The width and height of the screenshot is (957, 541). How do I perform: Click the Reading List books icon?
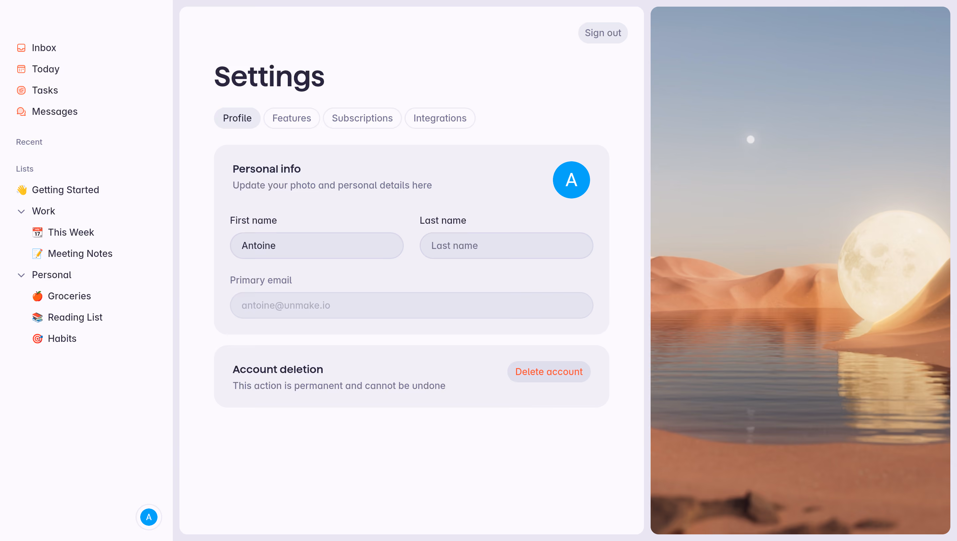point(37,317)
